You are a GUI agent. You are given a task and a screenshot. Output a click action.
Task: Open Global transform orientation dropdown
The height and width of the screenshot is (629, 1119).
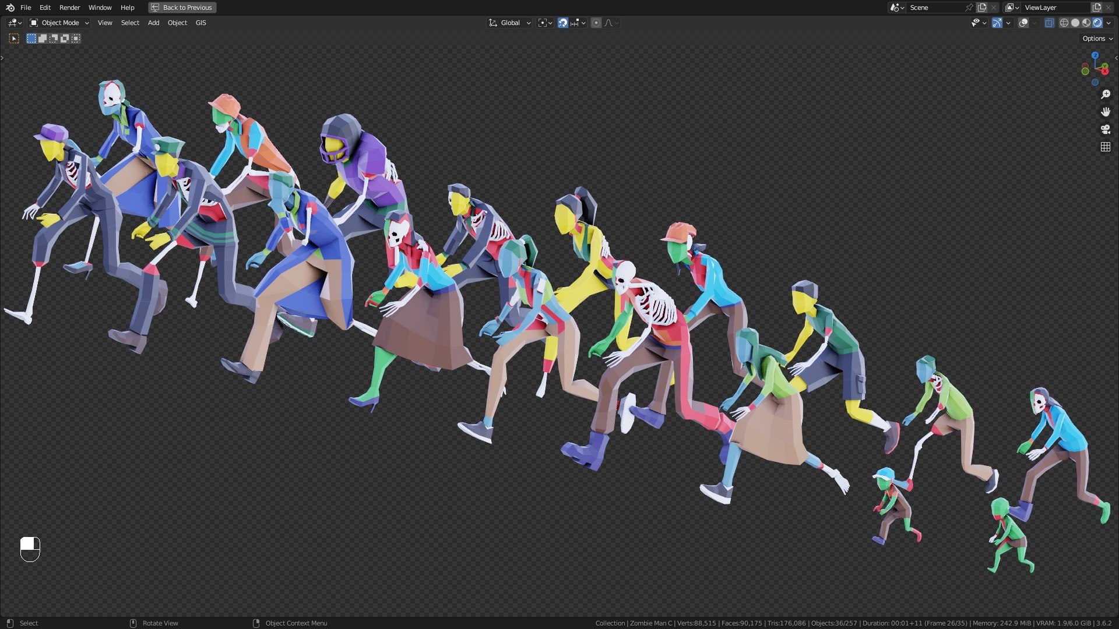coord(510,23)
